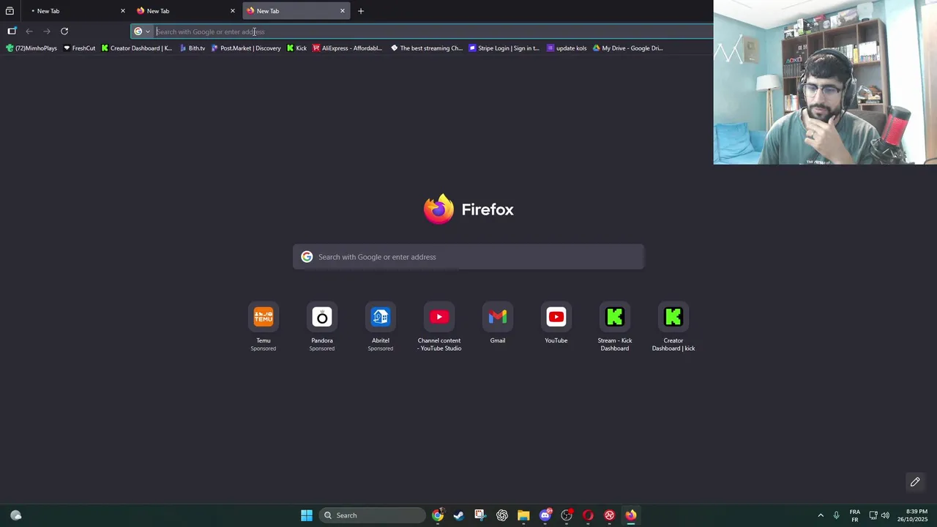Reload the current page
The height and width of the screenshot is (527, 937).
pyautogui.click(x=64, y=31)
